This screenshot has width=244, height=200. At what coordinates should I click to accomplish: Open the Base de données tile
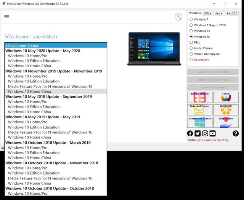[x=200, y=97]
